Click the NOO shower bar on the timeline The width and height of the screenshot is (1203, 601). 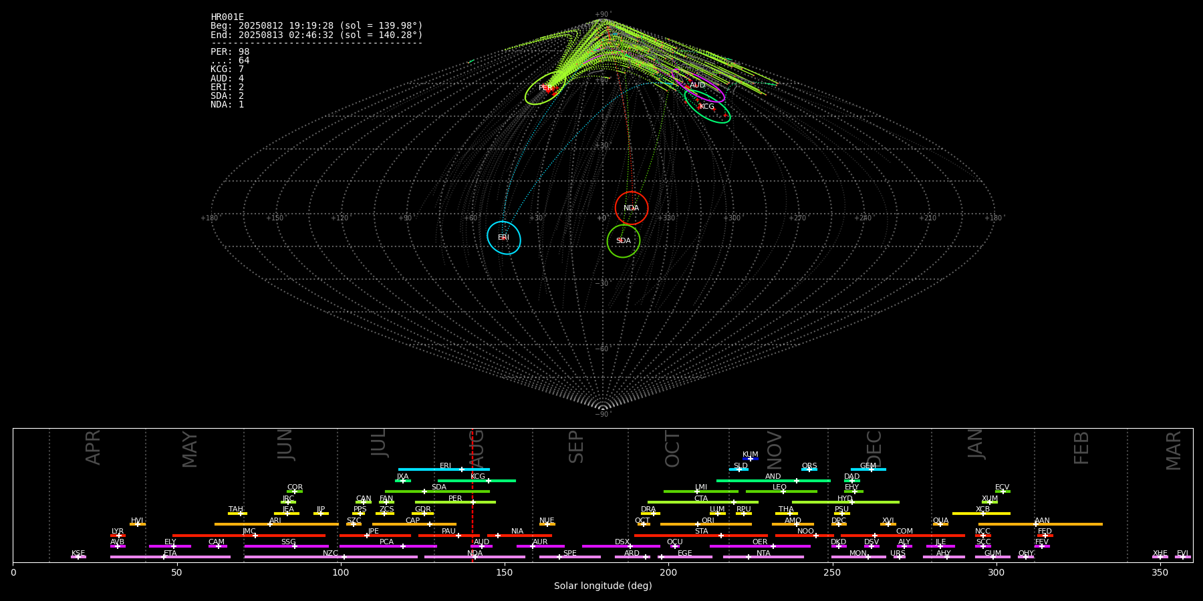tap(805, 535)
